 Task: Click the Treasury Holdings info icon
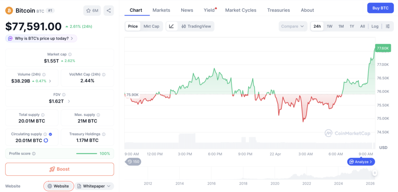coord(104,134)
